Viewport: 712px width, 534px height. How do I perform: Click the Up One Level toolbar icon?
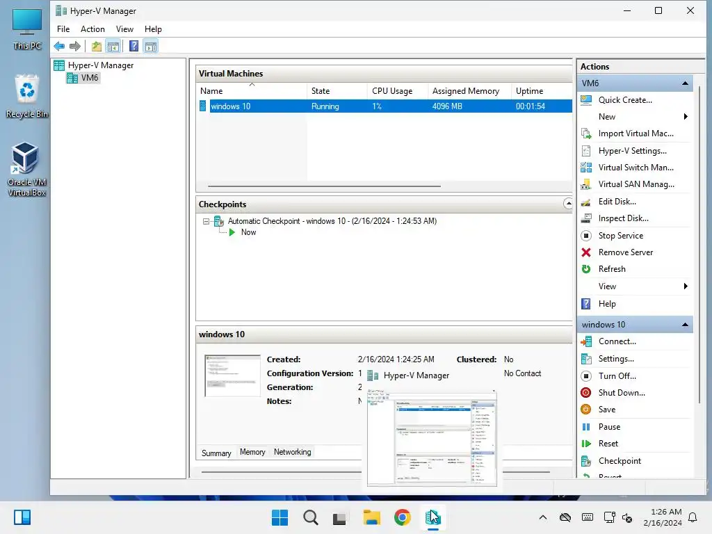(x=96, y=46)
